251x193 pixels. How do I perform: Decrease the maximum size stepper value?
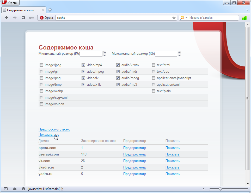[x=179, y=55]
